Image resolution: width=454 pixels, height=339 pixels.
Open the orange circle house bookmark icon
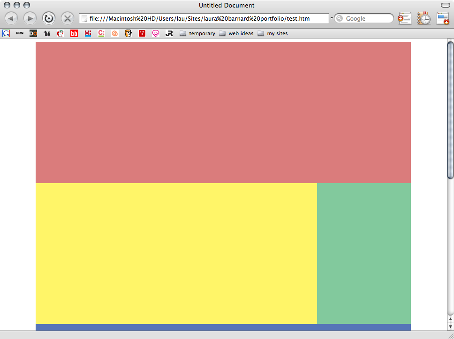(x=114, y=34)
